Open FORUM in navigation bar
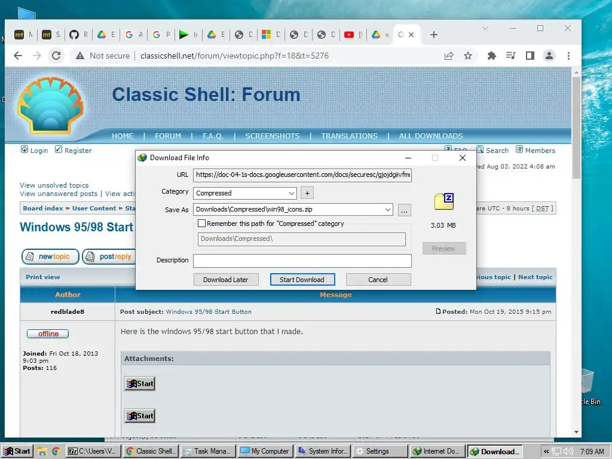 (168, 136)
